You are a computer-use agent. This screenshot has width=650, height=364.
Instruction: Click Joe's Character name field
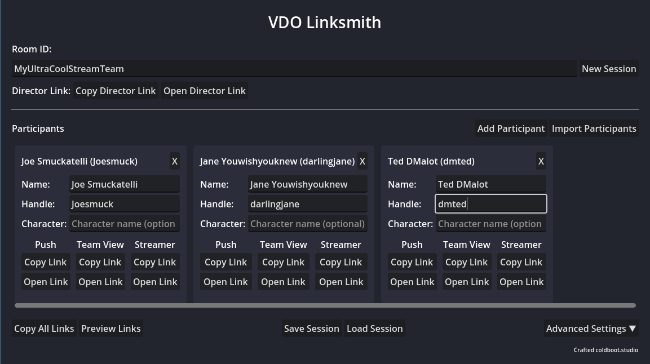(125, 224)
